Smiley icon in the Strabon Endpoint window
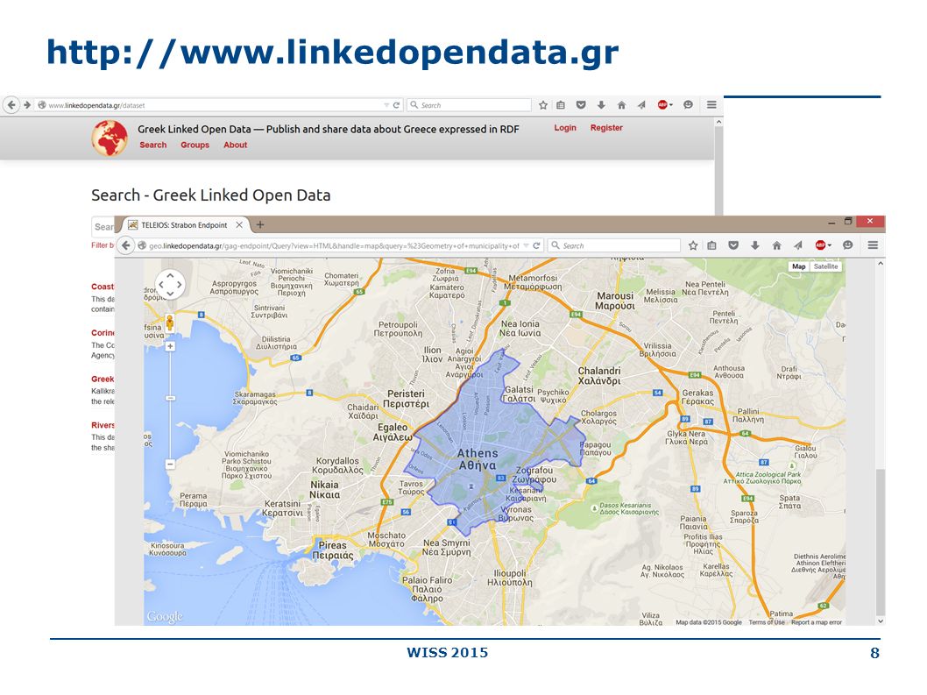 pyautogui.click(x=848, y=245)
